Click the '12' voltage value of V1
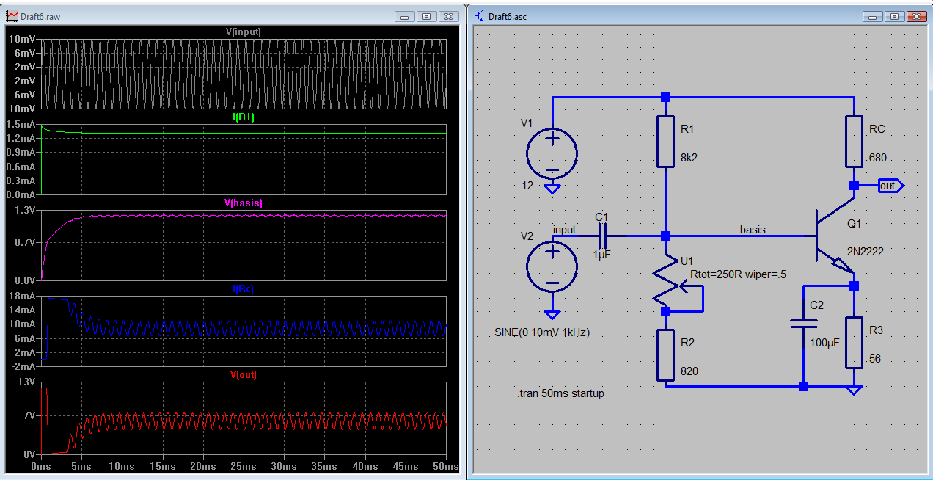933x480 pixels. [x=527, y=186]
